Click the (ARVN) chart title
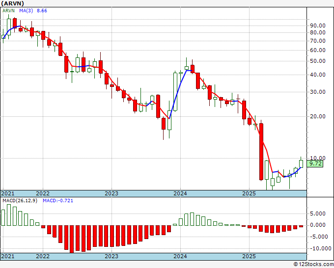 point(12,3)
